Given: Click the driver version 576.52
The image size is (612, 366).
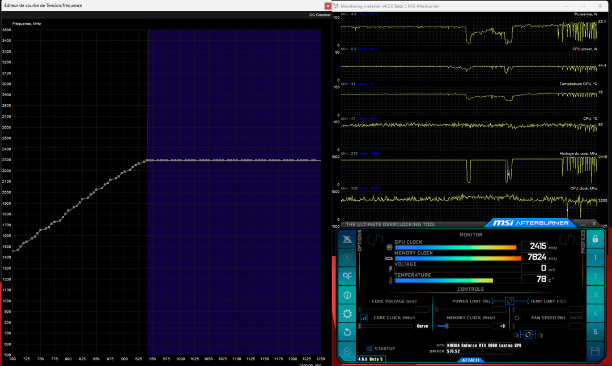Looking at the screenshot, I should coord(479,351).
